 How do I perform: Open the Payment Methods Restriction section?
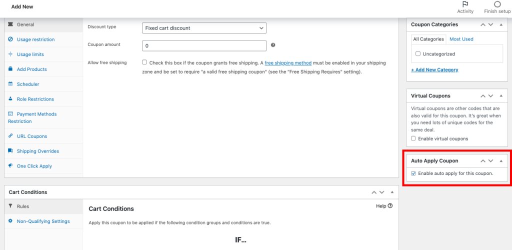pyautogui.click(x=44, y=117)
